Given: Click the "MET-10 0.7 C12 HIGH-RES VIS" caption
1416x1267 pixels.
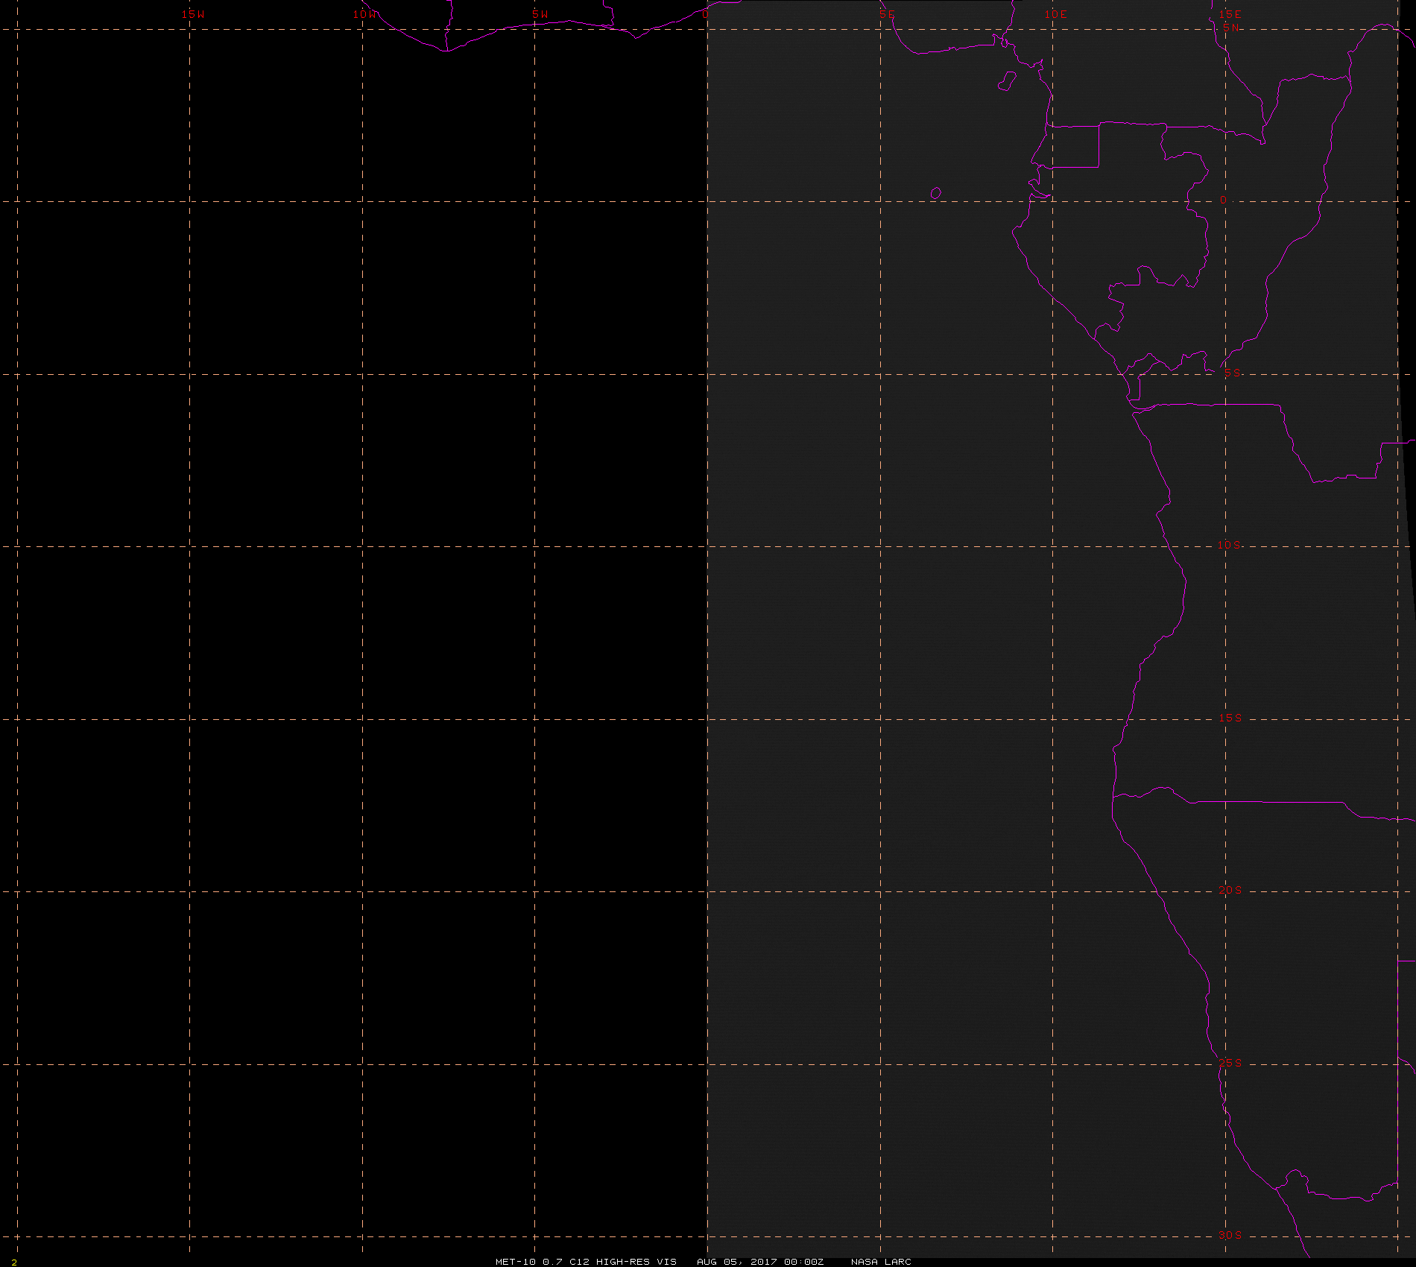Looking at the screenshot, I should click(587, 1261).
